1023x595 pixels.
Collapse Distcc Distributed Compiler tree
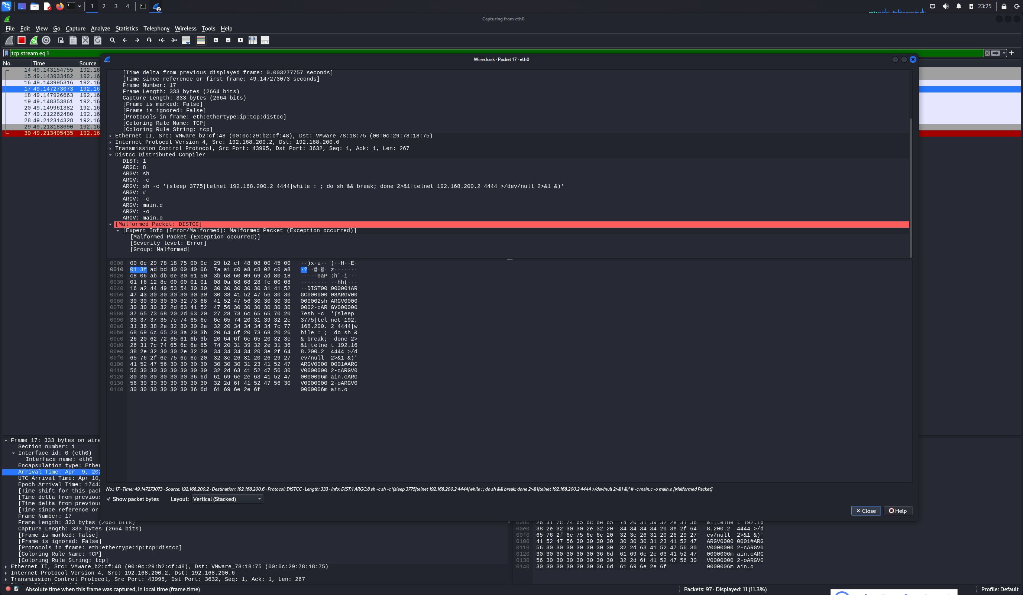(110, 155)
